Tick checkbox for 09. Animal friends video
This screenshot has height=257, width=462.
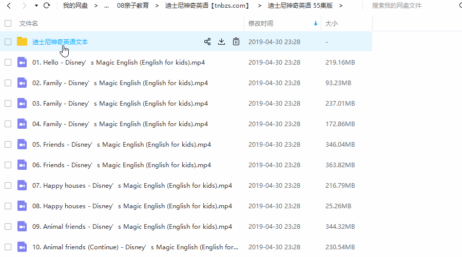click(8, 227)
